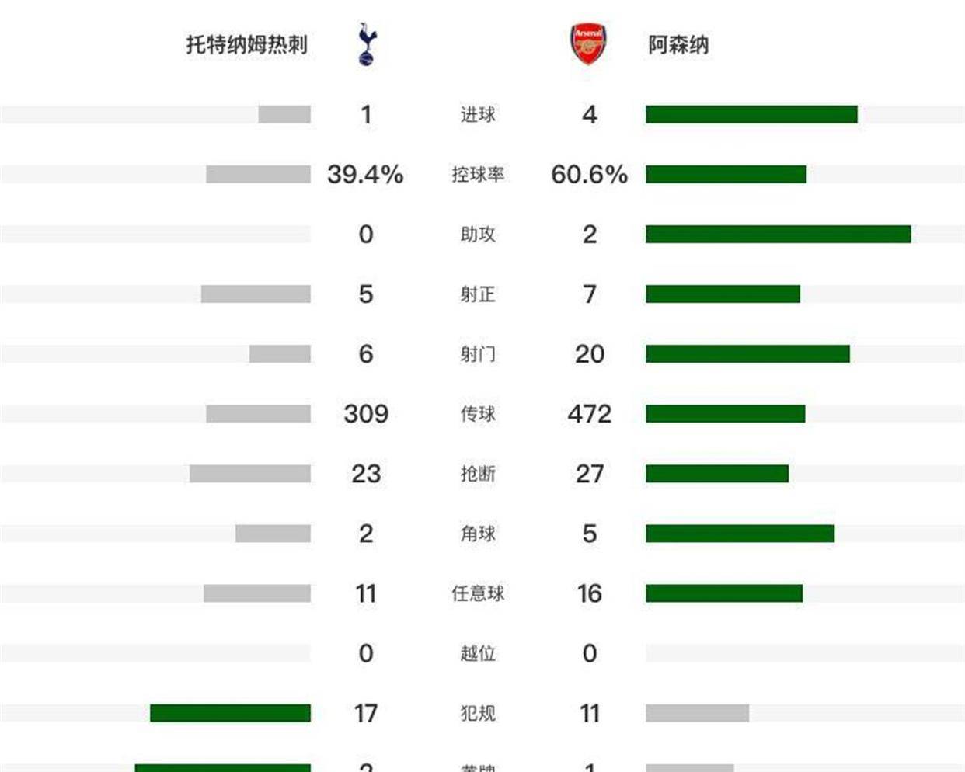Select the 任意球 stat label

pos(478,593)
